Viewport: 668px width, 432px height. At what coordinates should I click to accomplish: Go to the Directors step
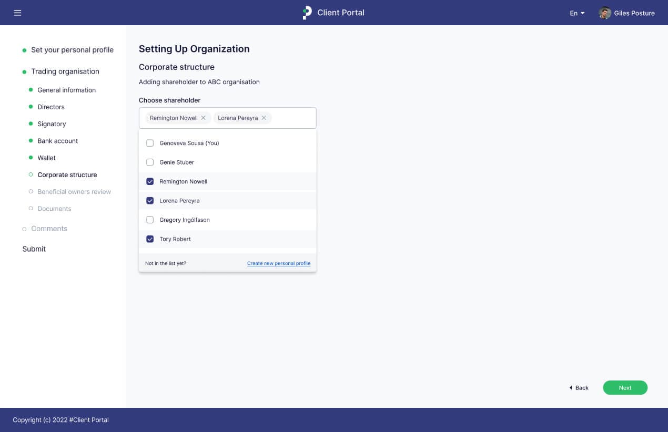[51, 107]
